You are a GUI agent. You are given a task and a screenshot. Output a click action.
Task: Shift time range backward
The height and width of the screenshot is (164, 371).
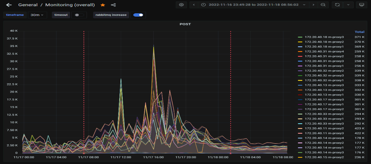194,5
